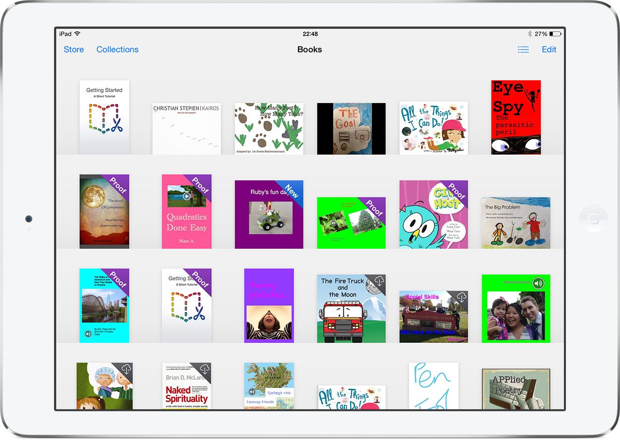Tap cloud download icon on Fire Truck book
This screenshot has width=620, height=440.
379,281
